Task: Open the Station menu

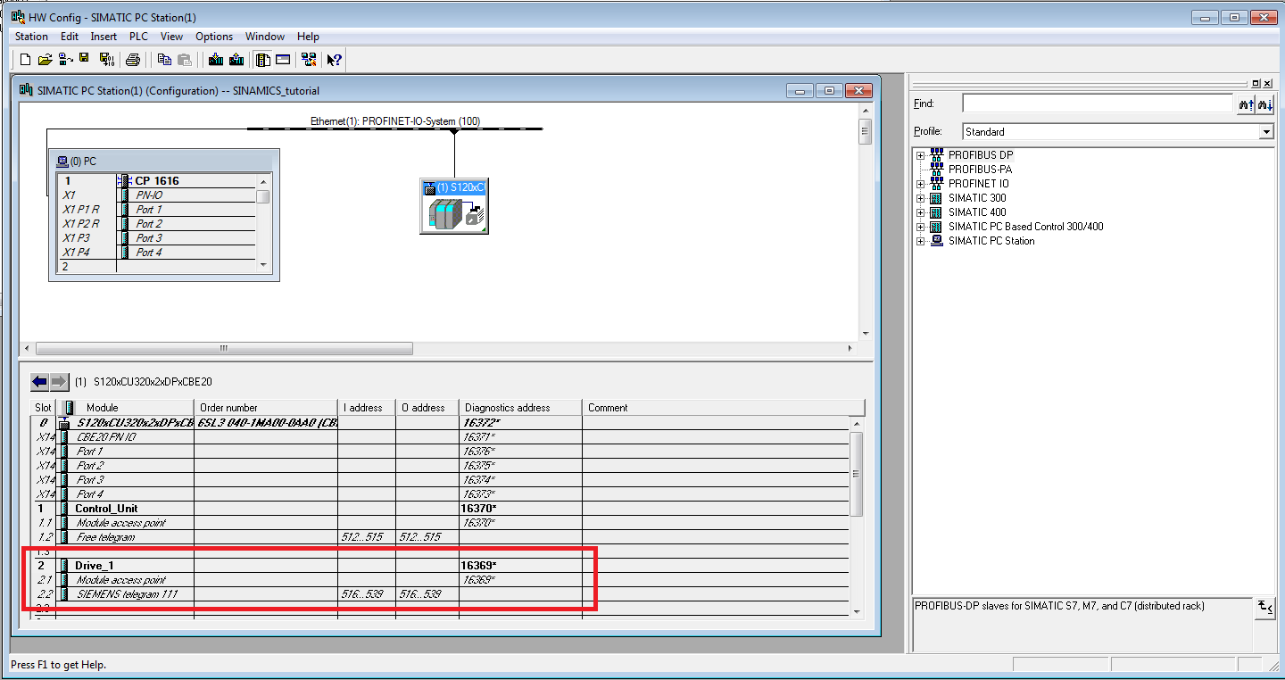Action: pos(31,37)
